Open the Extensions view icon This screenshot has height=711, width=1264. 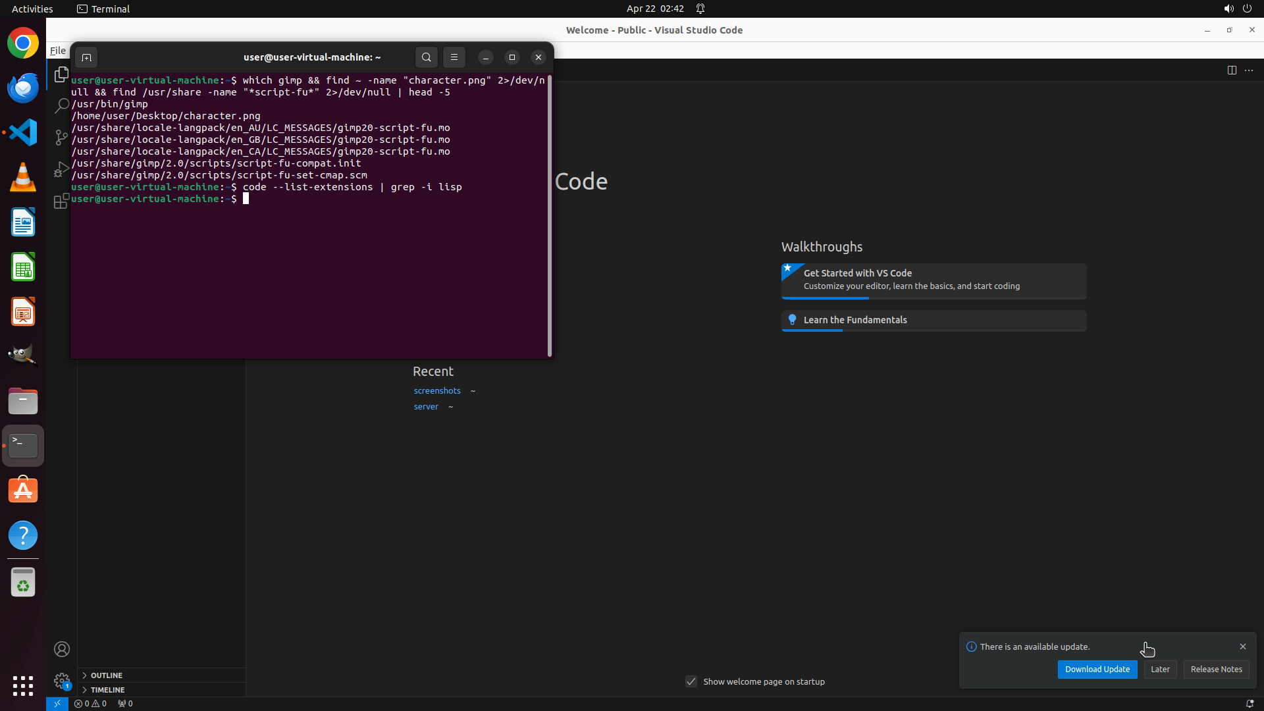coord(61,201)
